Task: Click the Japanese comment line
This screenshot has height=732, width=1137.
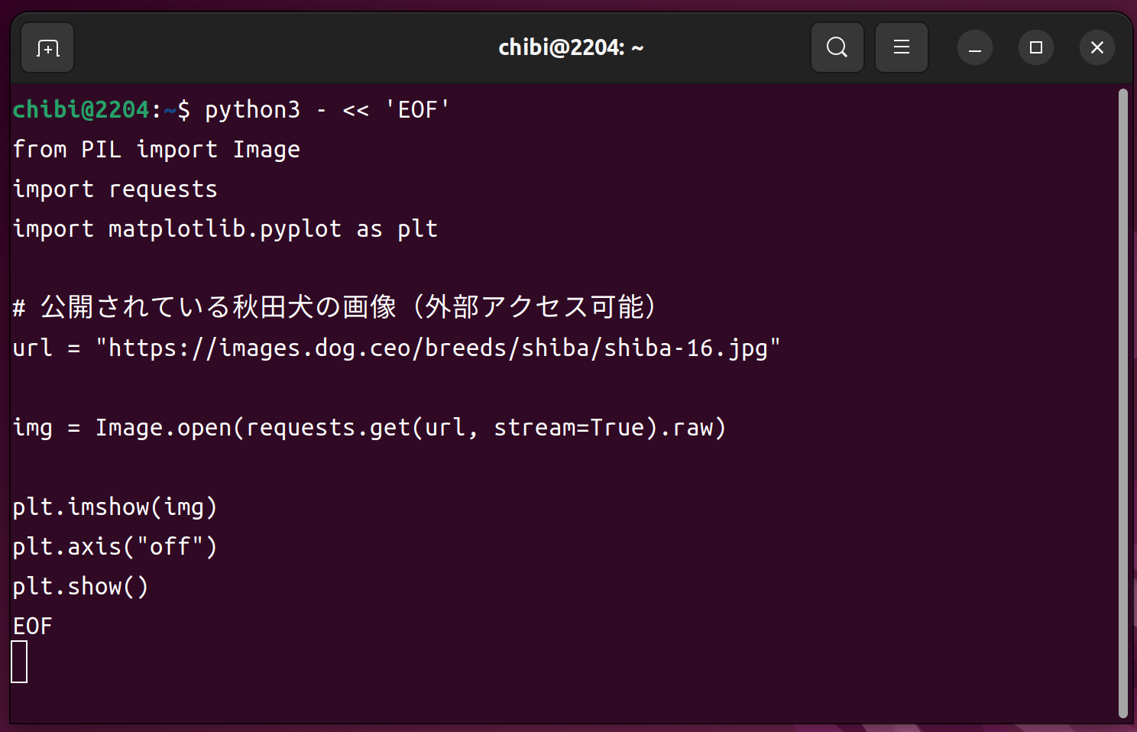Action: pos(335,308)
